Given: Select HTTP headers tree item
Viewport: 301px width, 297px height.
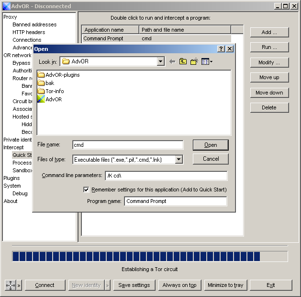Looking at the screenshot, I should (29, 32).
